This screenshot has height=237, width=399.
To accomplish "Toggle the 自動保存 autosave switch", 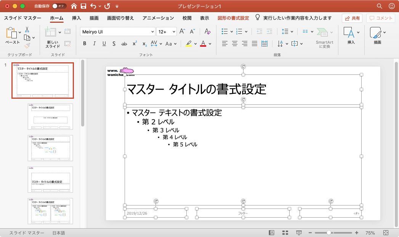I will click(x=59, y=6).
